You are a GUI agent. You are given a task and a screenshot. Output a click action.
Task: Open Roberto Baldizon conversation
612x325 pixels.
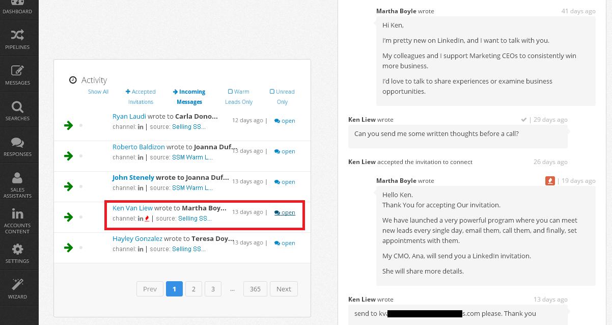coord(285,152)
